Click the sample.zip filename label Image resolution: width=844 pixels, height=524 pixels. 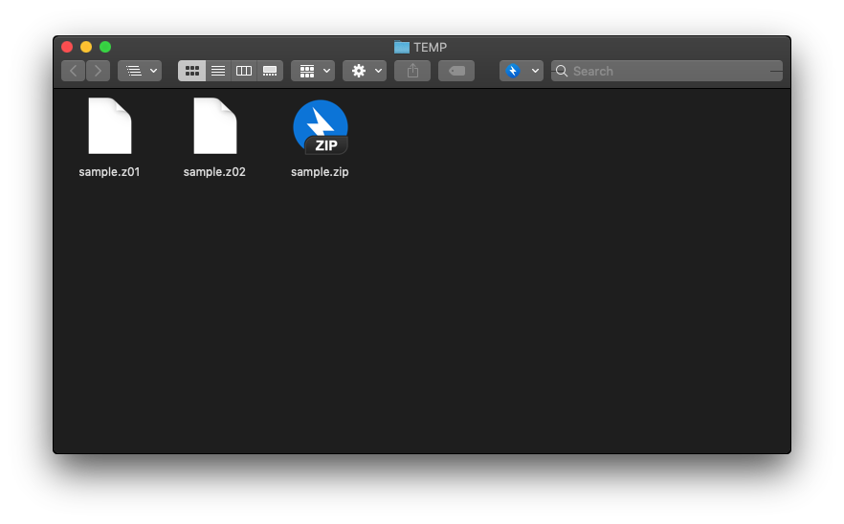click(320, 172)
